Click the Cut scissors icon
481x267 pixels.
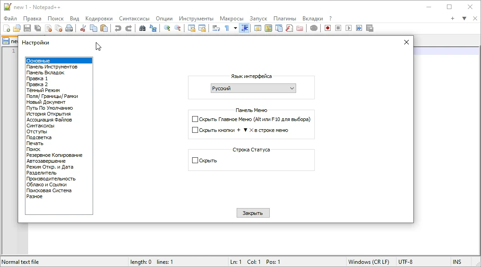click(83, 28)
